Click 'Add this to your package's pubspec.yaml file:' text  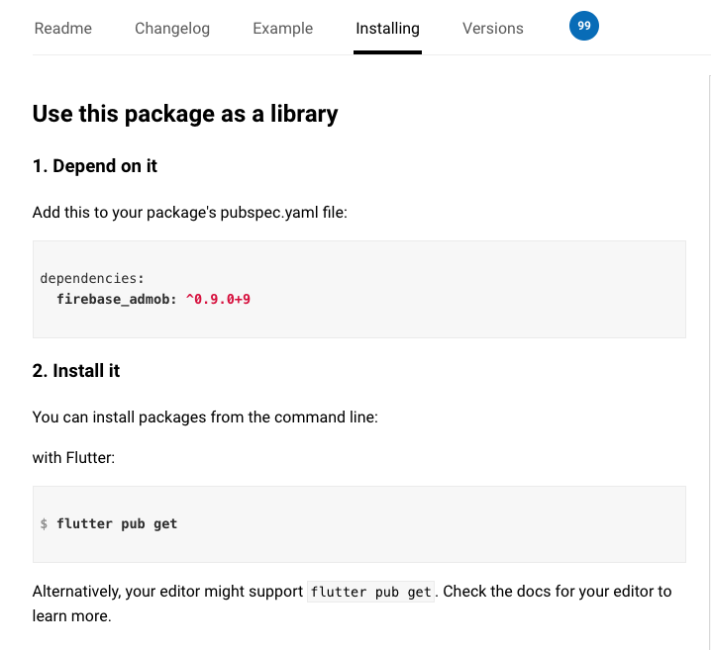coord(189,213)
